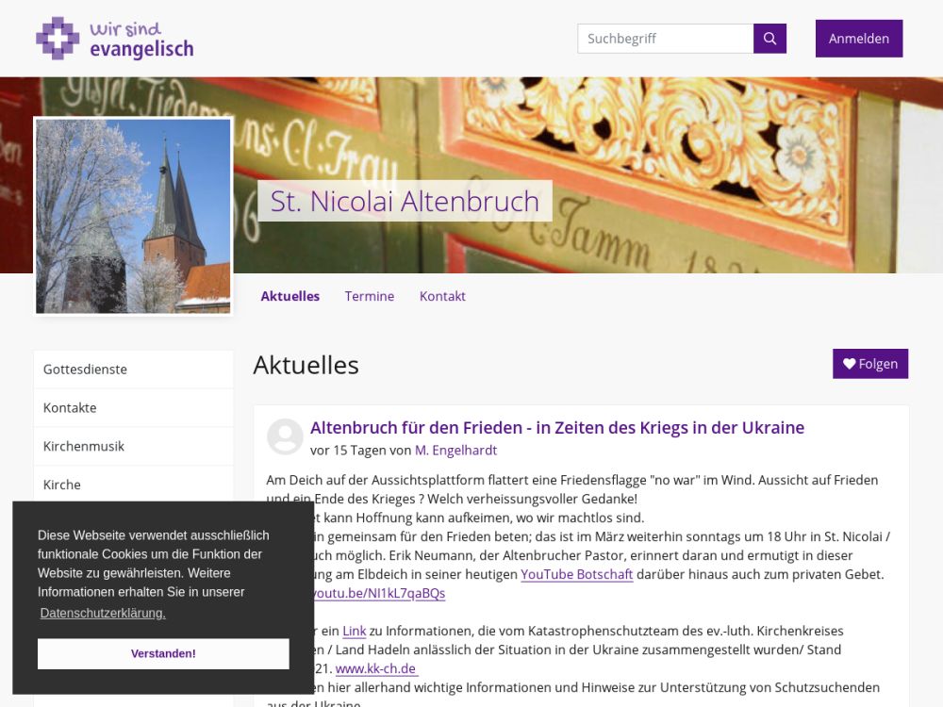Follow the page with the heart Folgen button

(869, 364)
